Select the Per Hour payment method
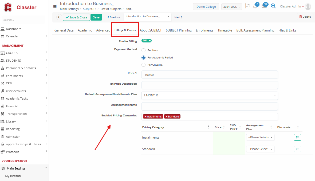315x181 pixels. (144, 50)
